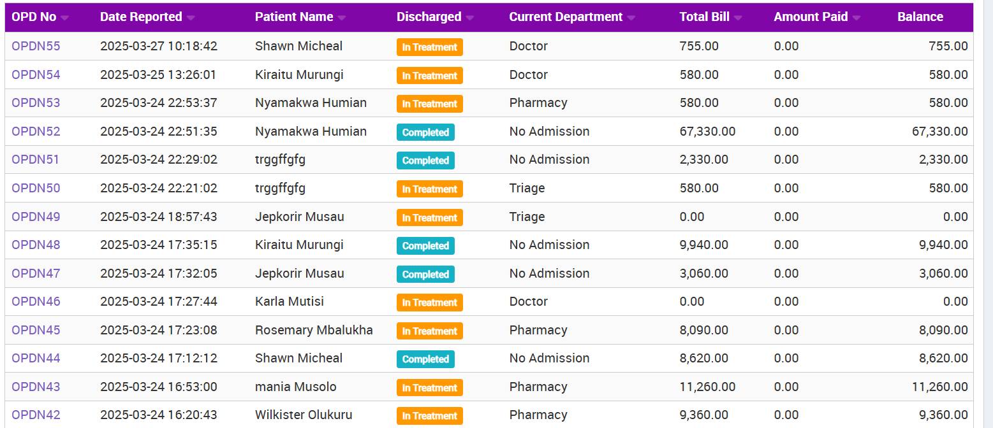Viewport: 993px width, 428px height.
Task: Sort by Amount Paid arrow
Action: point(857,18)
